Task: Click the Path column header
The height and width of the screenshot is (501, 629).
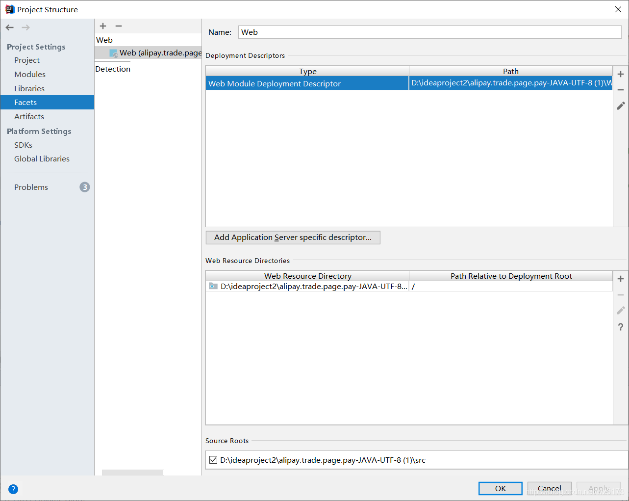Action: coord(511,71)
